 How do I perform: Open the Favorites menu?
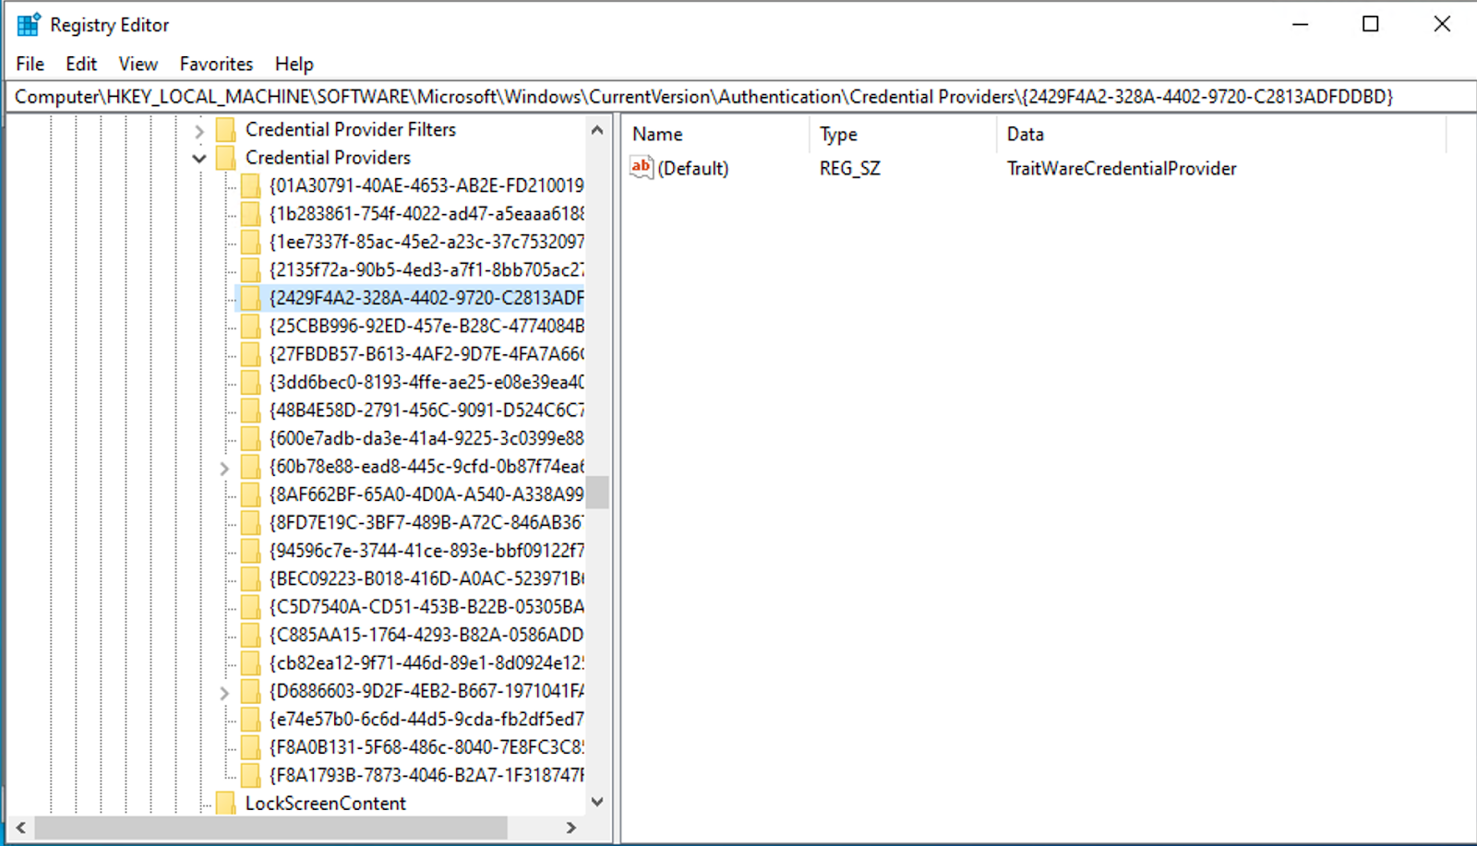click(216, 64)
